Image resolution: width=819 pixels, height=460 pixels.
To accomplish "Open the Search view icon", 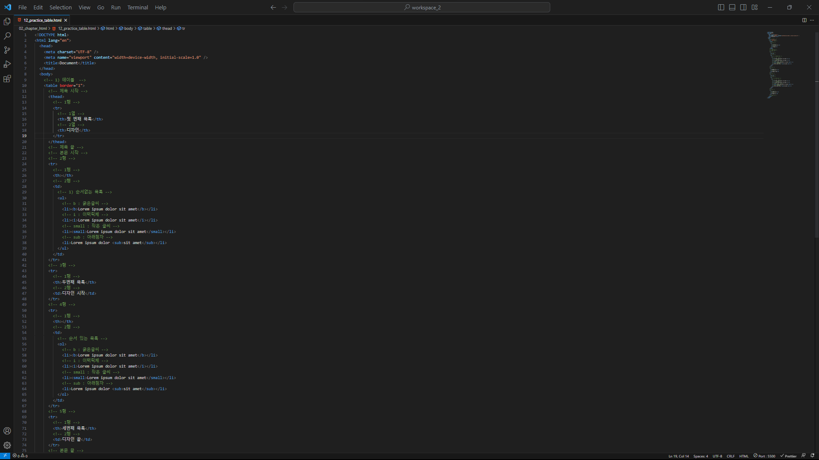I will point(7,36).
